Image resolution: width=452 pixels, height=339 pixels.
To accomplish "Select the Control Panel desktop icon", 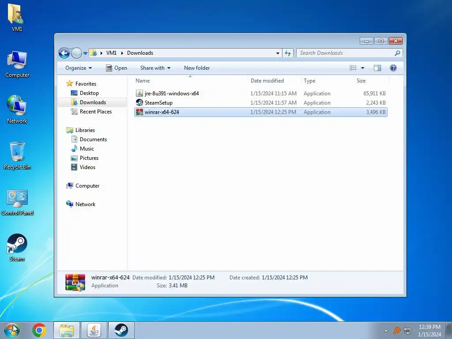I will 17,202.
